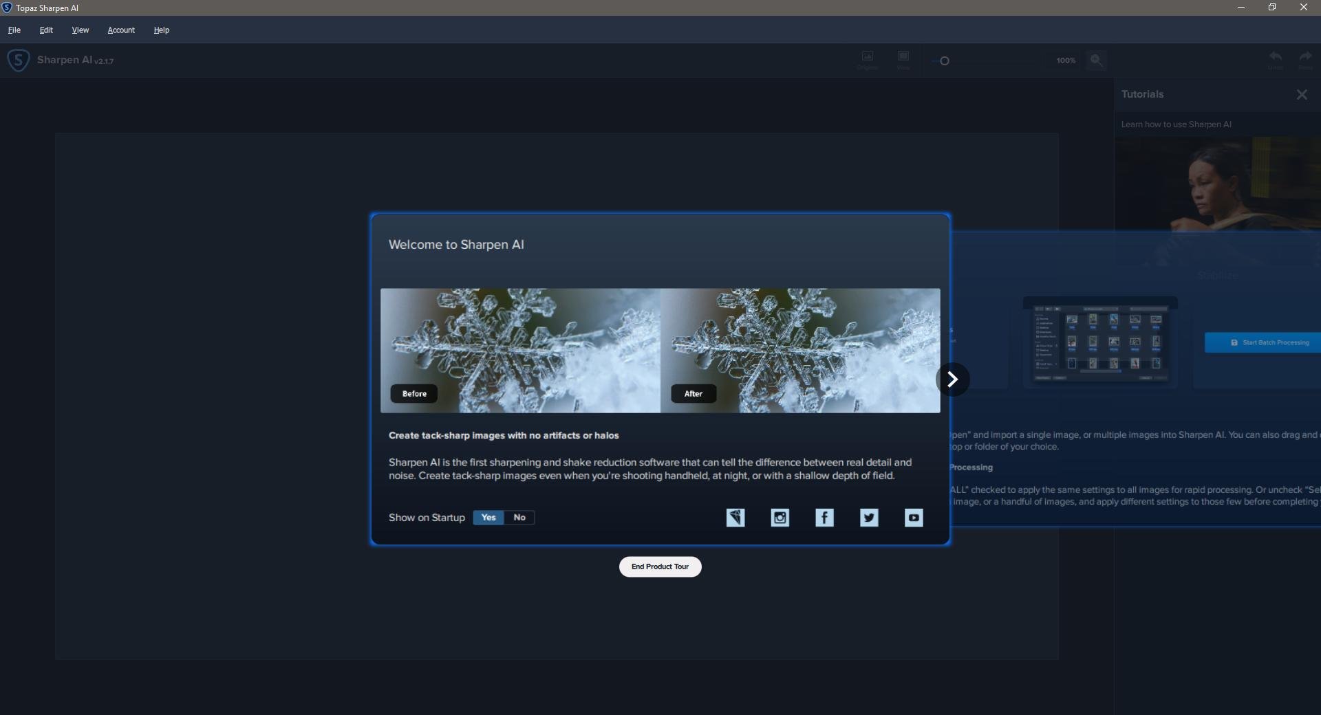Click the Sharpen AI logo icon
The height and width of the screenshot is (715, 1321).
tap(19, 60)
